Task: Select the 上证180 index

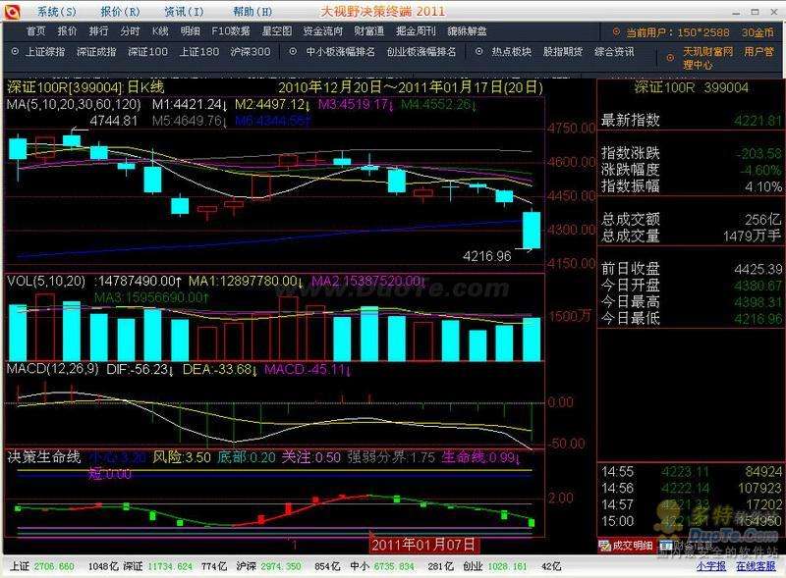Action: click(199, 52)
